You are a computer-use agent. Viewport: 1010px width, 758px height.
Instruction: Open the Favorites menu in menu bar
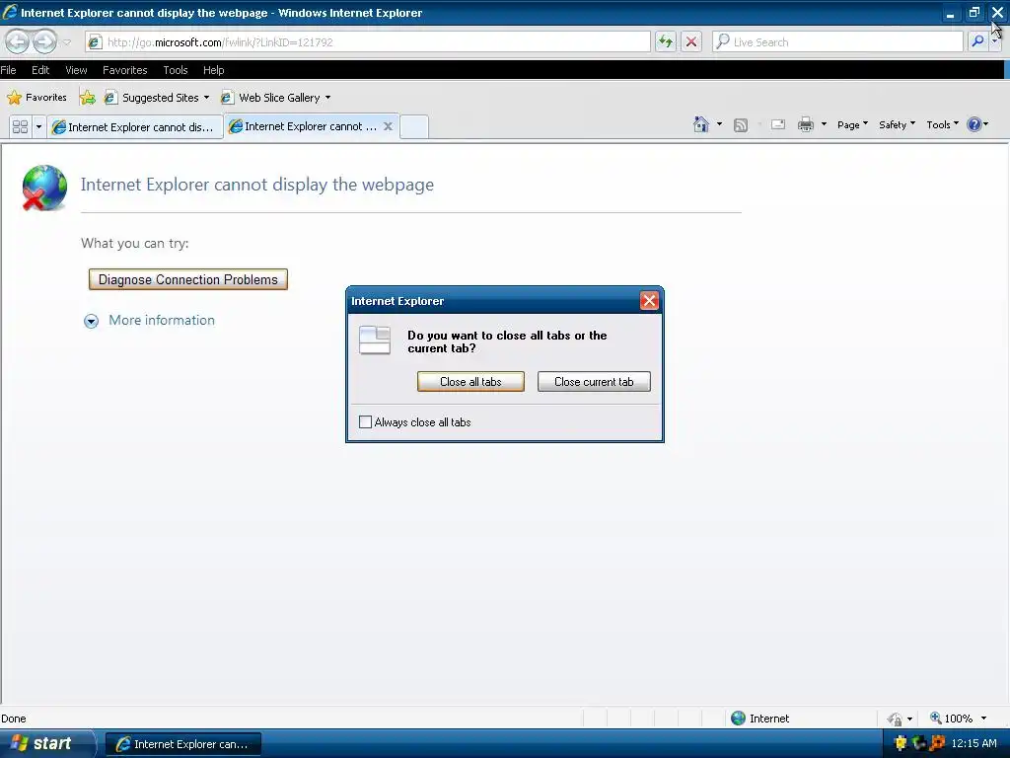pos(125,70)
